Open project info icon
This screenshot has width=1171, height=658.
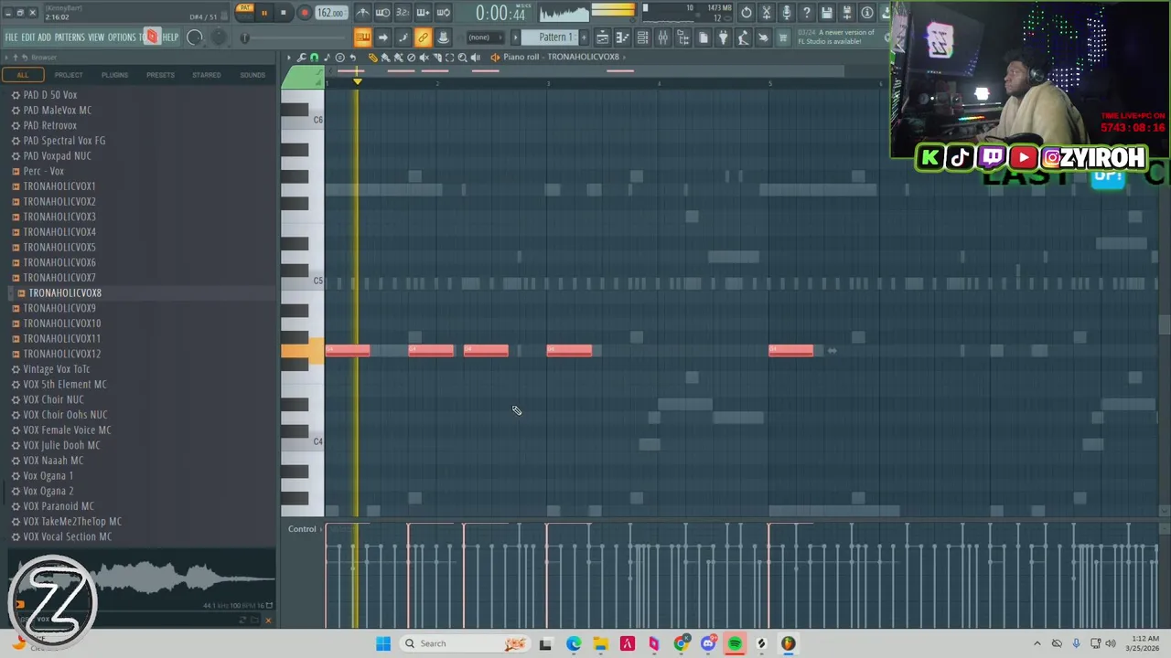click(x=867, y=13)
